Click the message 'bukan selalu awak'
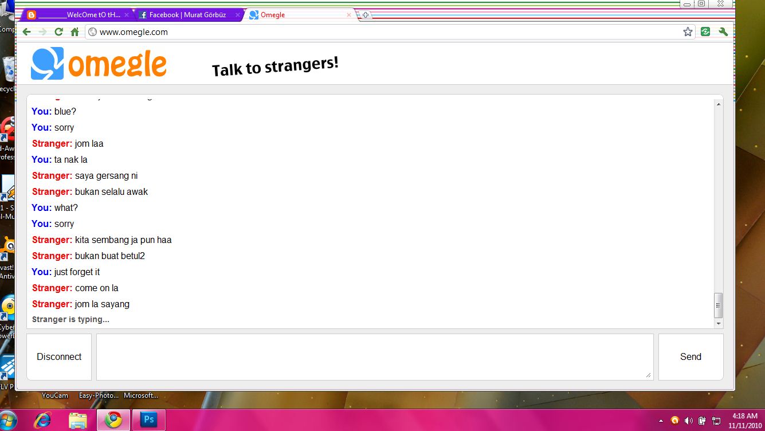The width and height of the screenshot is (765, 431). coord(111,191)
